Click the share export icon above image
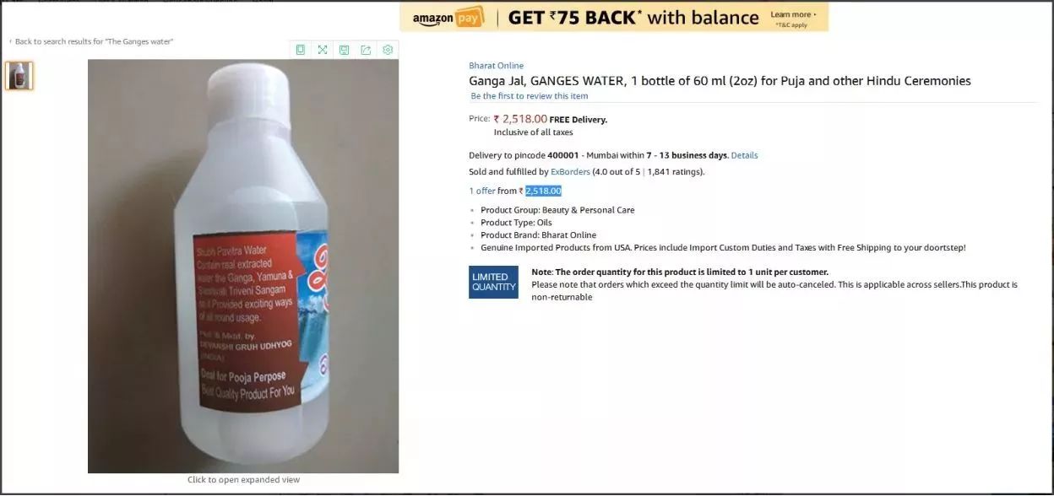This screenshot has width=1054, height=496. point(366,50)
